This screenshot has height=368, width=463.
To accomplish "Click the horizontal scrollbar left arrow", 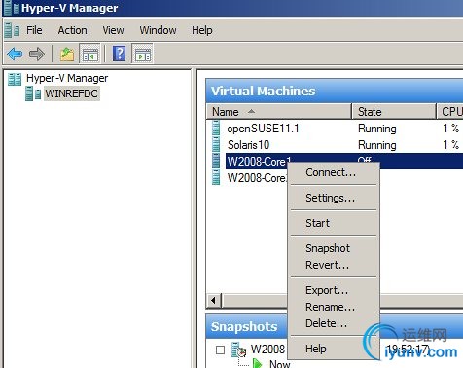I will point(213,300).
